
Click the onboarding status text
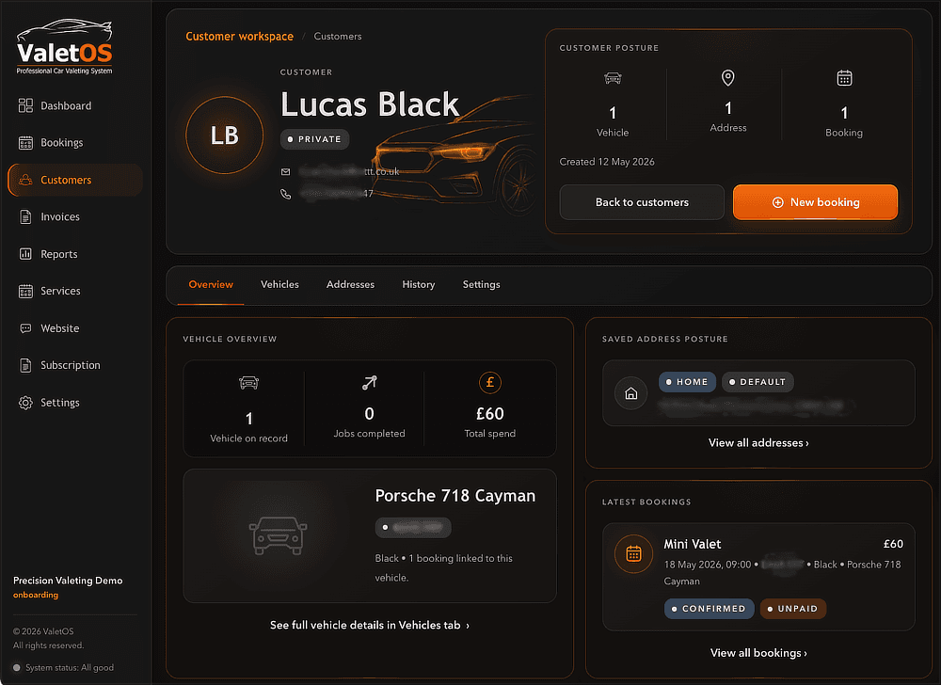pyautogui.click(x=36, y=595)
